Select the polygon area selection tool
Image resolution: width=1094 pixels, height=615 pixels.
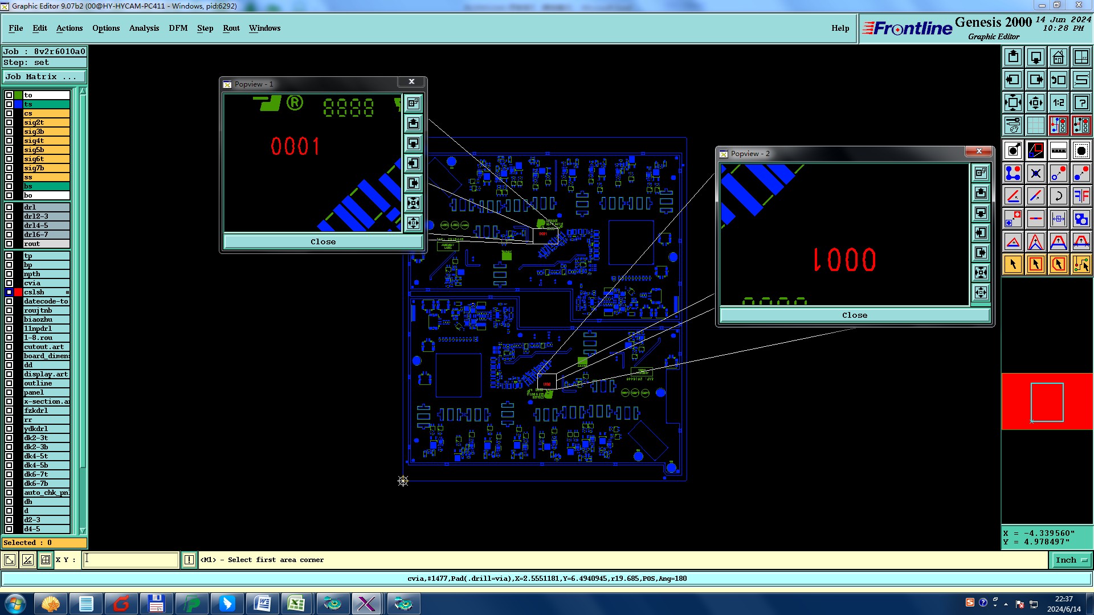click(1059, 264)
